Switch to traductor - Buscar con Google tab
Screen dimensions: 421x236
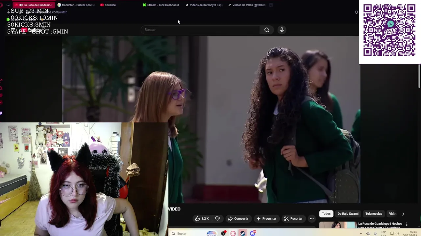click(x=76, y=5)
